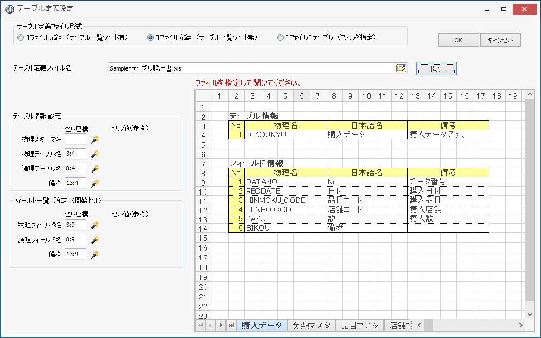Image resolution: width=541 pixels, height=338 pixels.
Task: Click the sheet tab splitter handle
Action: 411,325
